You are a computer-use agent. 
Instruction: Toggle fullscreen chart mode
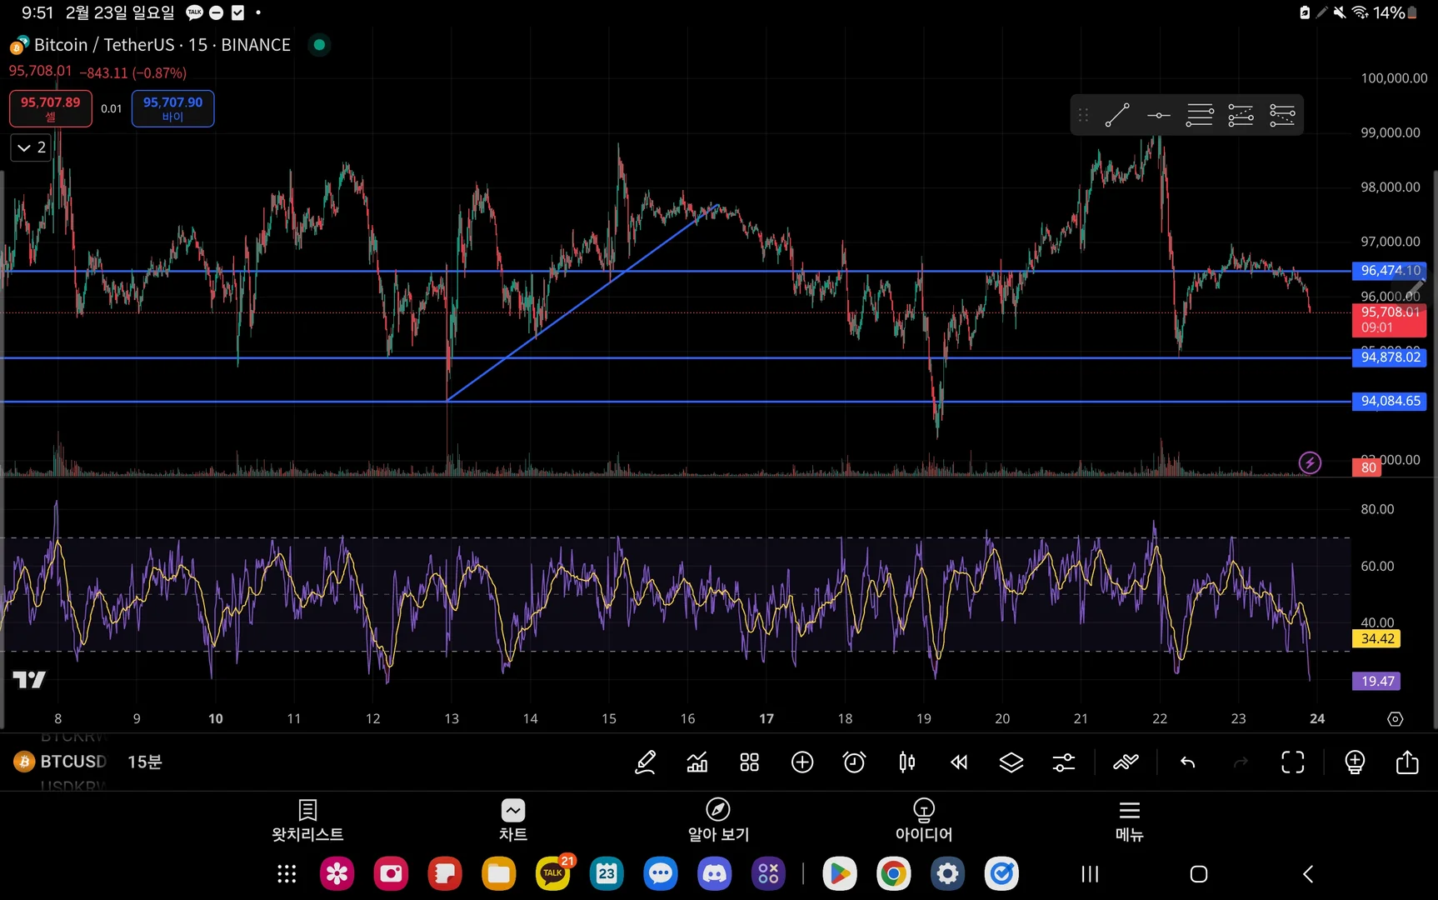pos(1293,762)
